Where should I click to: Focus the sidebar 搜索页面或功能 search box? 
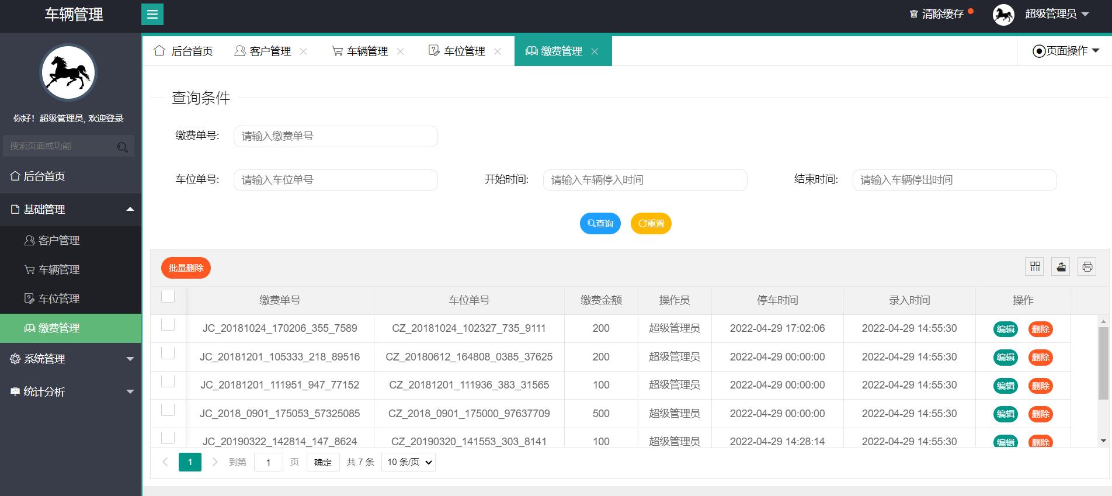68,146
